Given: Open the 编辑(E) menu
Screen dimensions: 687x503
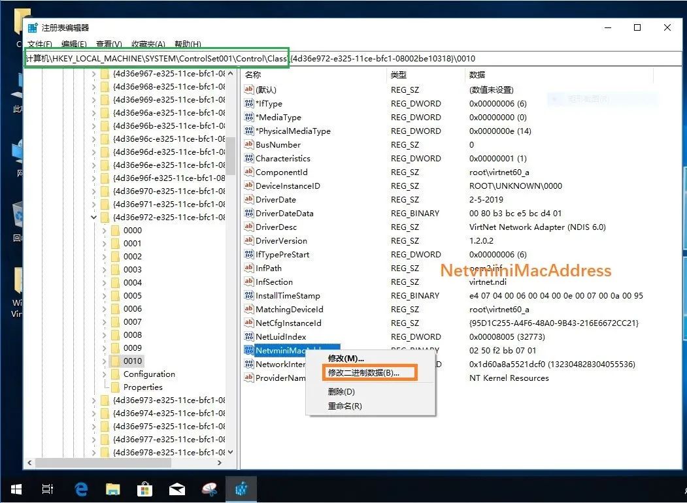Looking at the screenshot, I should click(74, 44).
